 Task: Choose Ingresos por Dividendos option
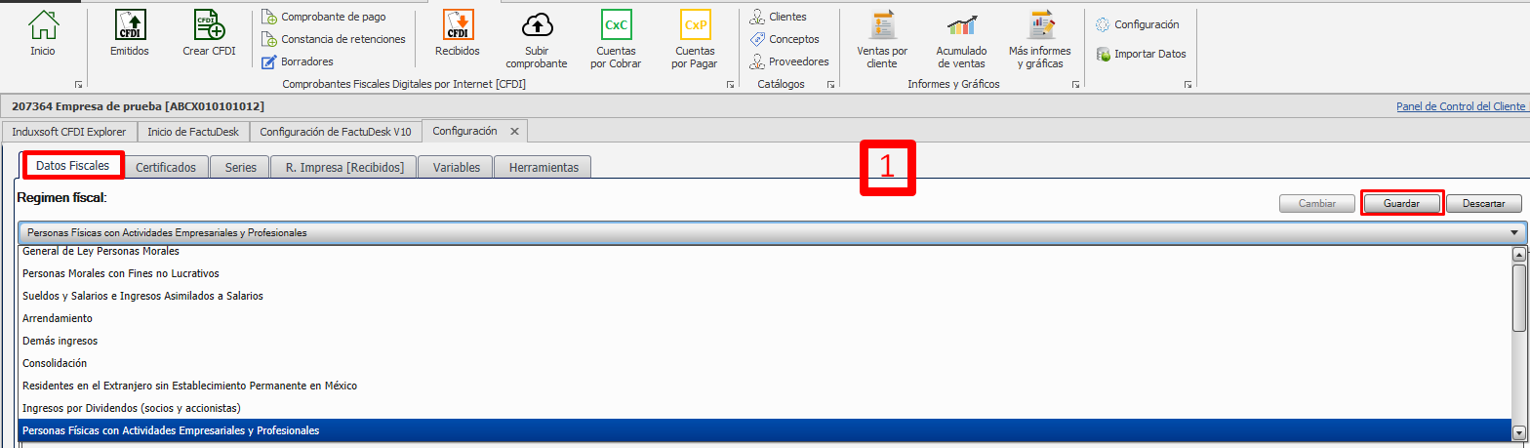pos(764,407)
